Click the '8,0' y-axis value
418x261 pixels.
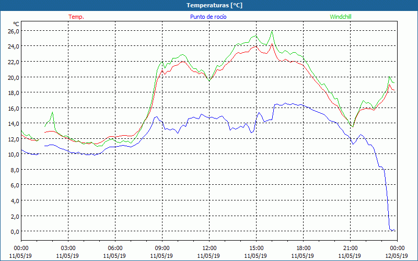tap(16, 170)
